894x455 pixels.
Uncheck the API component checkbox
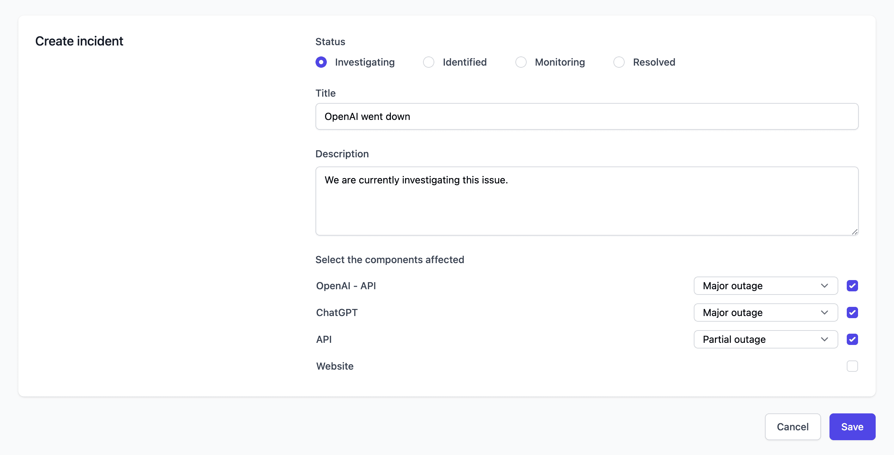point(852,339)
